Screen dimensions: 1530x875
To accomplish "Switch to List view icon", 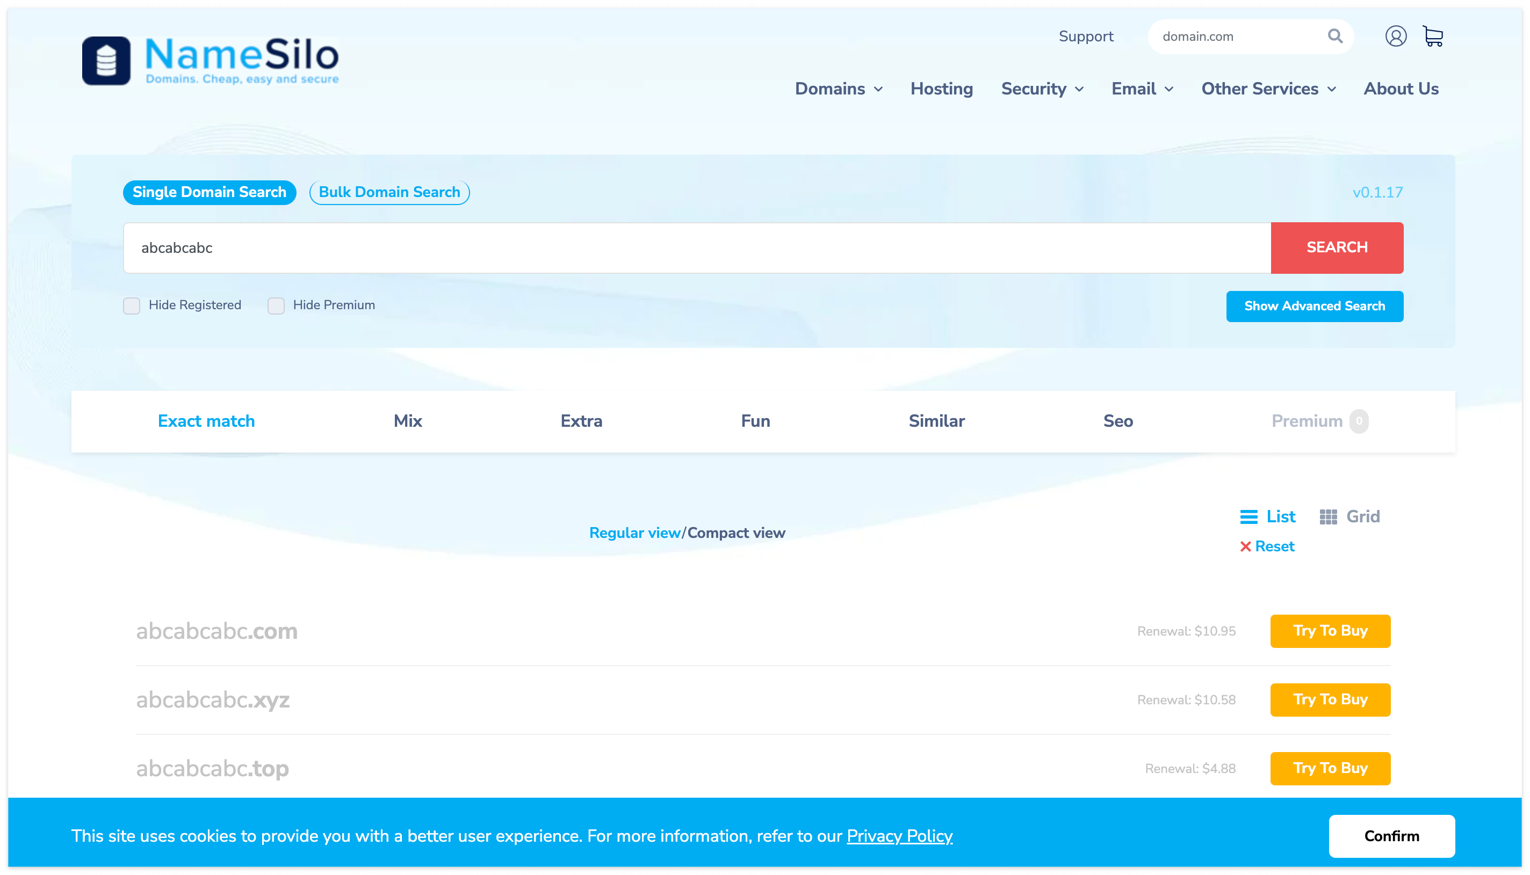I will 1248,517.
